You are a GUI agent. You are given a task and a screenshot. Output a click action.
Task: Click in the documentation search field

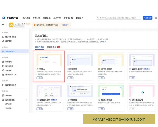pyautogui.click(x=118, y=18)
